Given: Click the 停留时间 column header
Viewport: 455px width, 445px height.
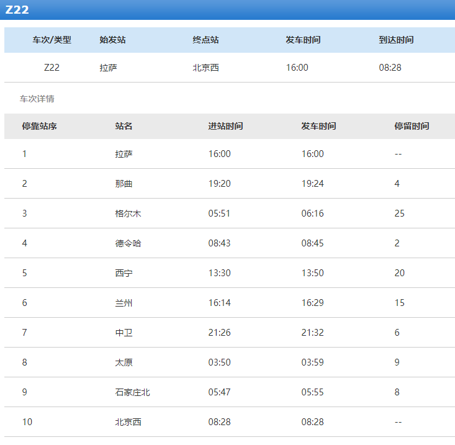Looking at the screenshot, I should 412,126.
